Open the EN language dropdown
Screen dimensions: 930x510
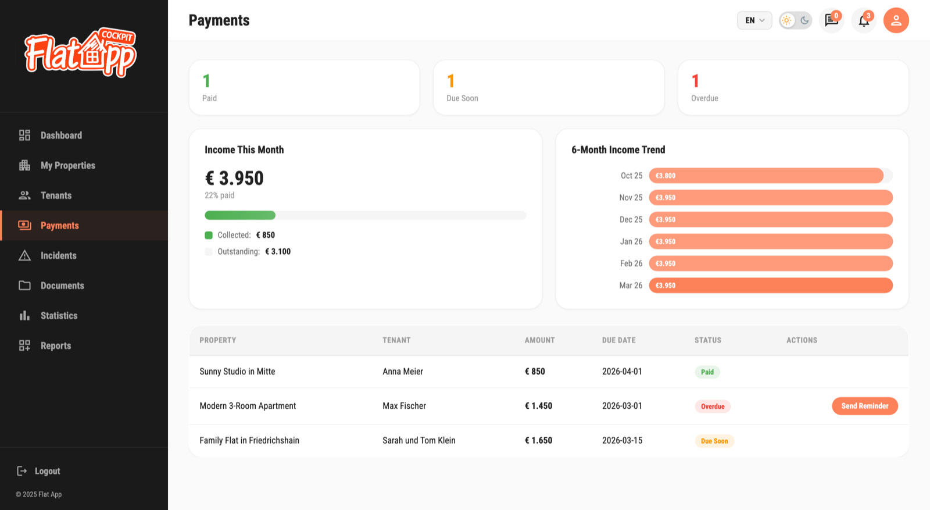pyautogui.click(x=754, y=20)
